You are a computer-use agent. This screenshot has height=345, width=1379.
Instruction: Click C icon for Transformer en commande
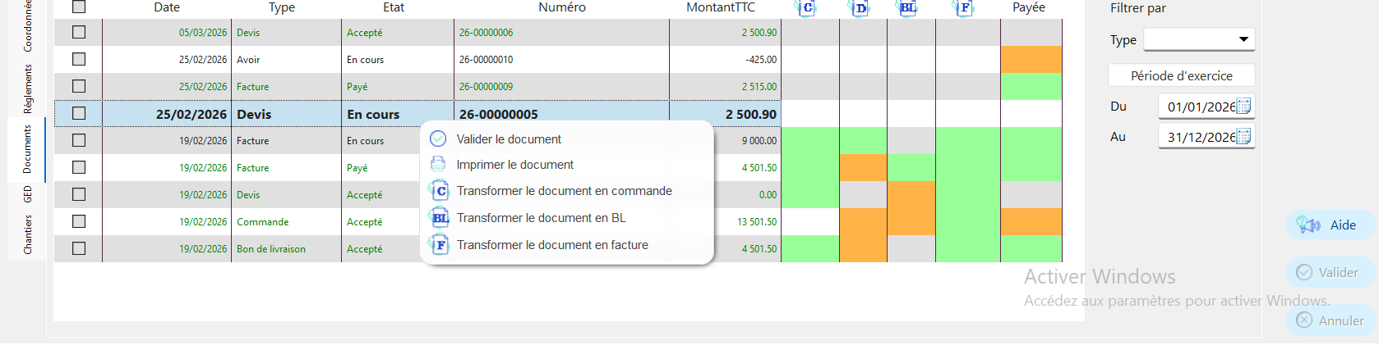440,191
